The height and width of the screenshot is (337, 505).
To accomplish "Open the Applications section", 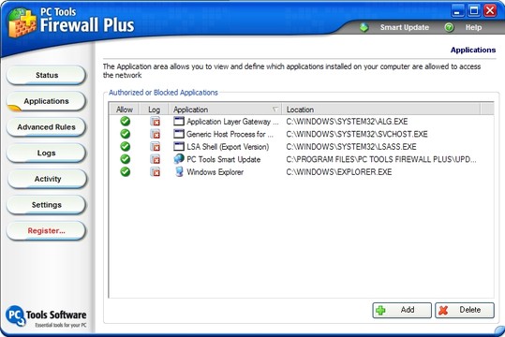I will (x=47, y=101).
